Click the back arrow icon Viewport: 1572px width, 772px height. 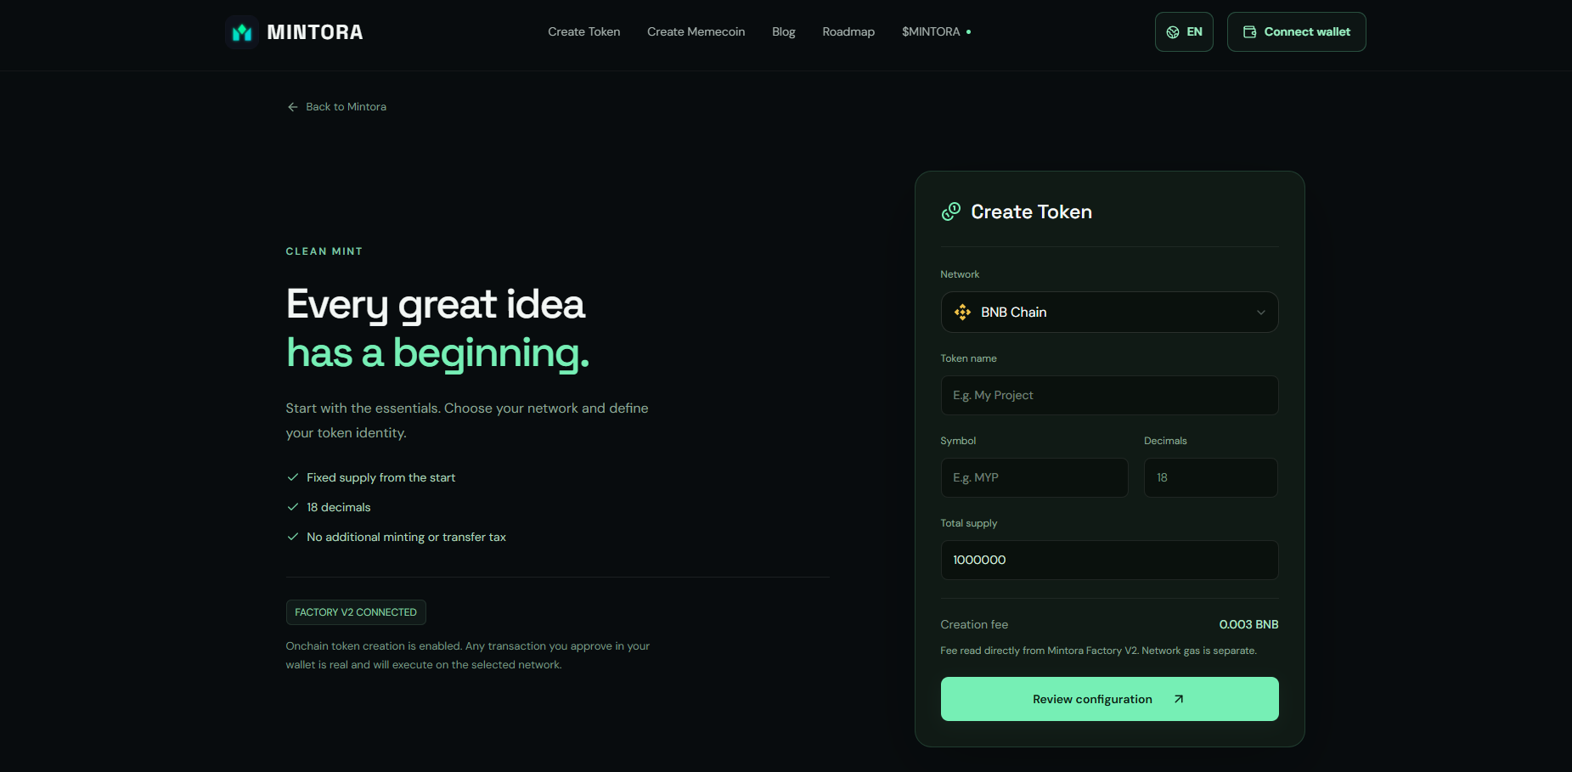click(293, 107)
